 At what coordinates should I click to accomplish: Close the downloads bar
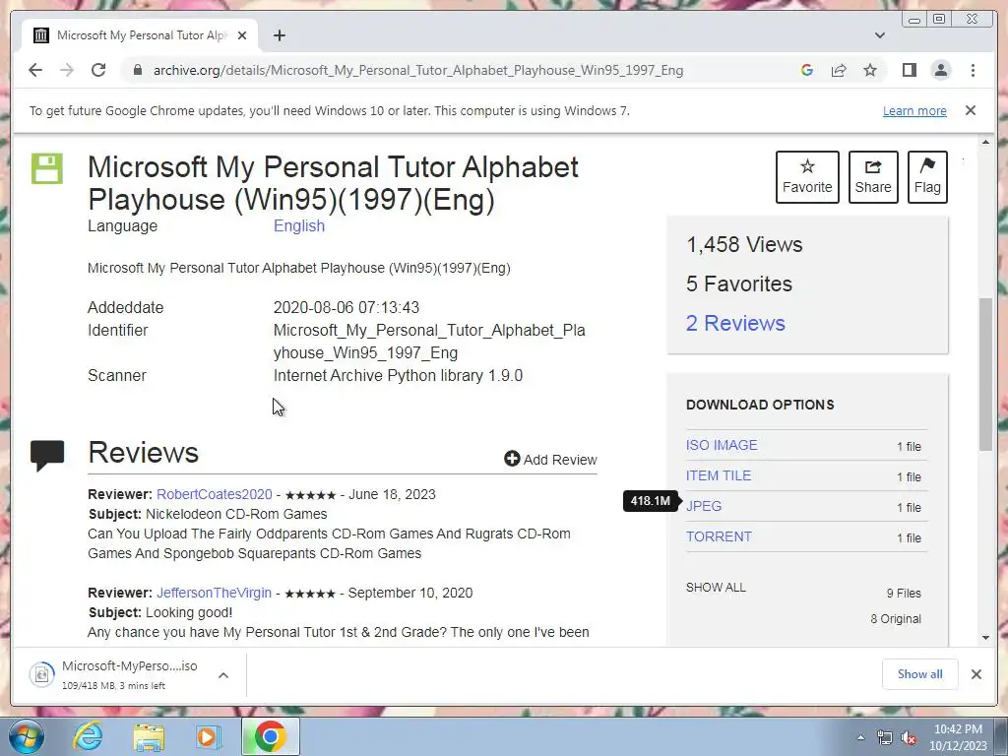click(976, 673)
